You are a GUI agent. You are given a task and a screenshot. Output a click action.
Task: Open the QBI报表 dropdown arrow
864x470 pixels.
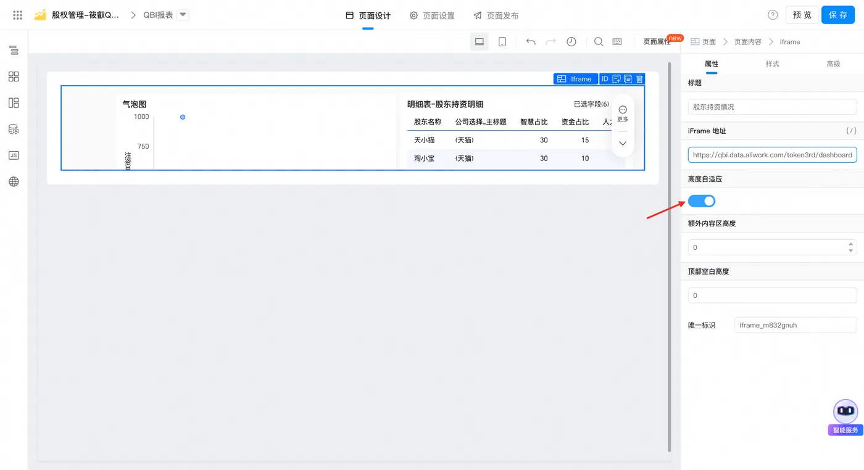tap(183, 15)
